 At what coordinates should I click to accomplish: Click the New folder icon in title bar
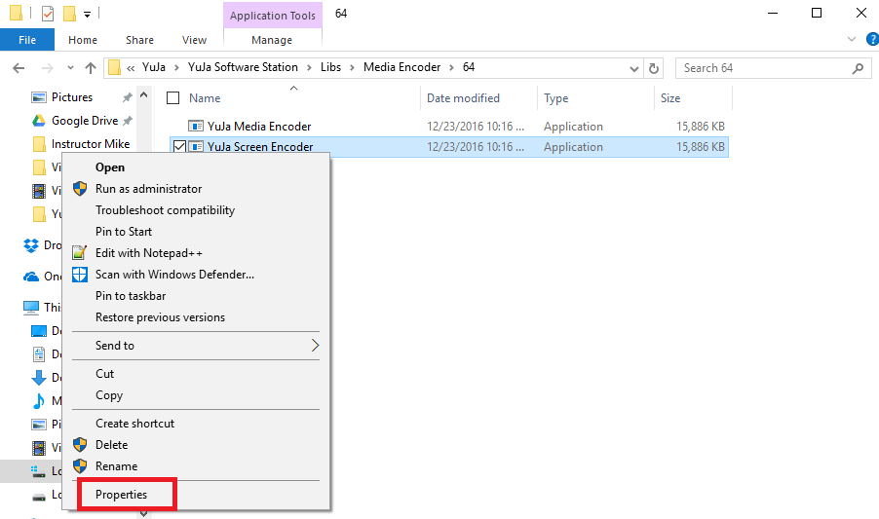pos(69,13)
